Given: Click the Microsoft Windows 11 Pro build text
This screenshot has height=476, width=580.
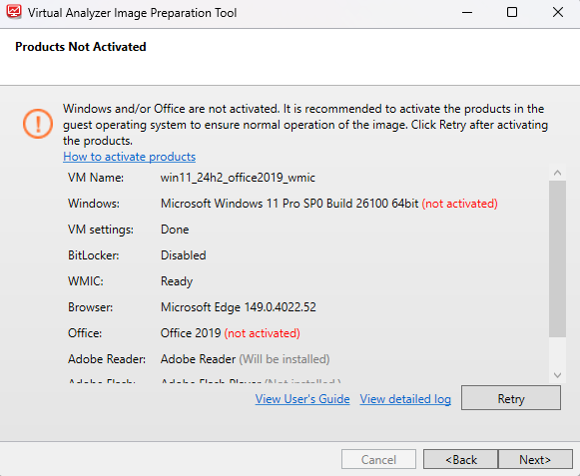Looking at the screenshot, I should [x=290, y=204].
